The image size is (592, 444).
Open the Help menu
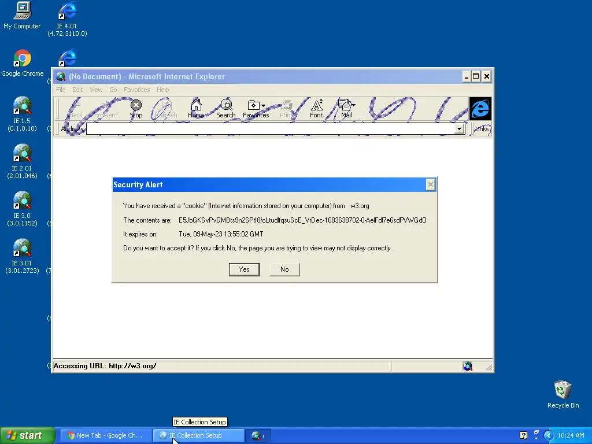coord(162,90)
